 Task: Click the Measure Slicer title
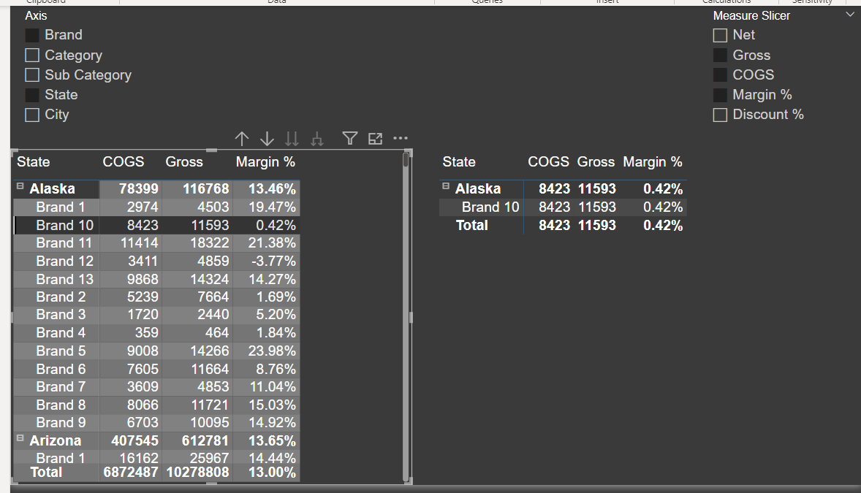tap(751, 15)
